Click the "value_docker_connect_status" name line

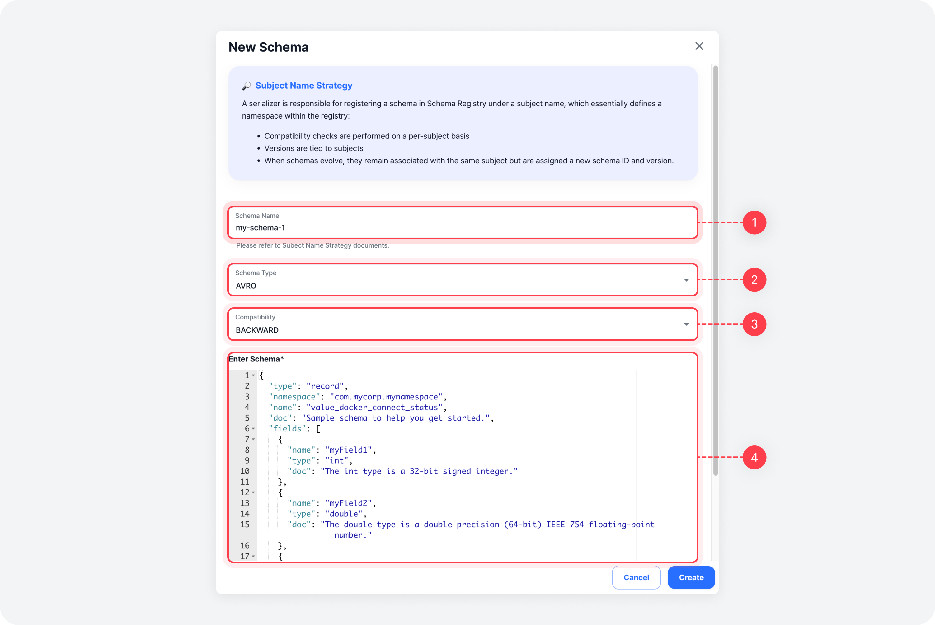click(358, 407)
